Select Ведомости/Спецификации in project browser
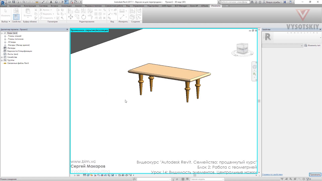 (x=20, y=51)
